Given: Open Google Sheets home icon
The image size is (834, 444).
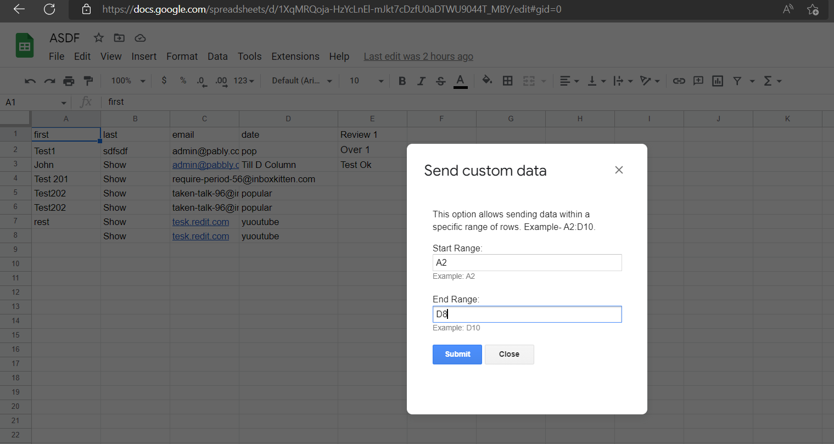Looking at the screenshot, I should tap(25, 46).
